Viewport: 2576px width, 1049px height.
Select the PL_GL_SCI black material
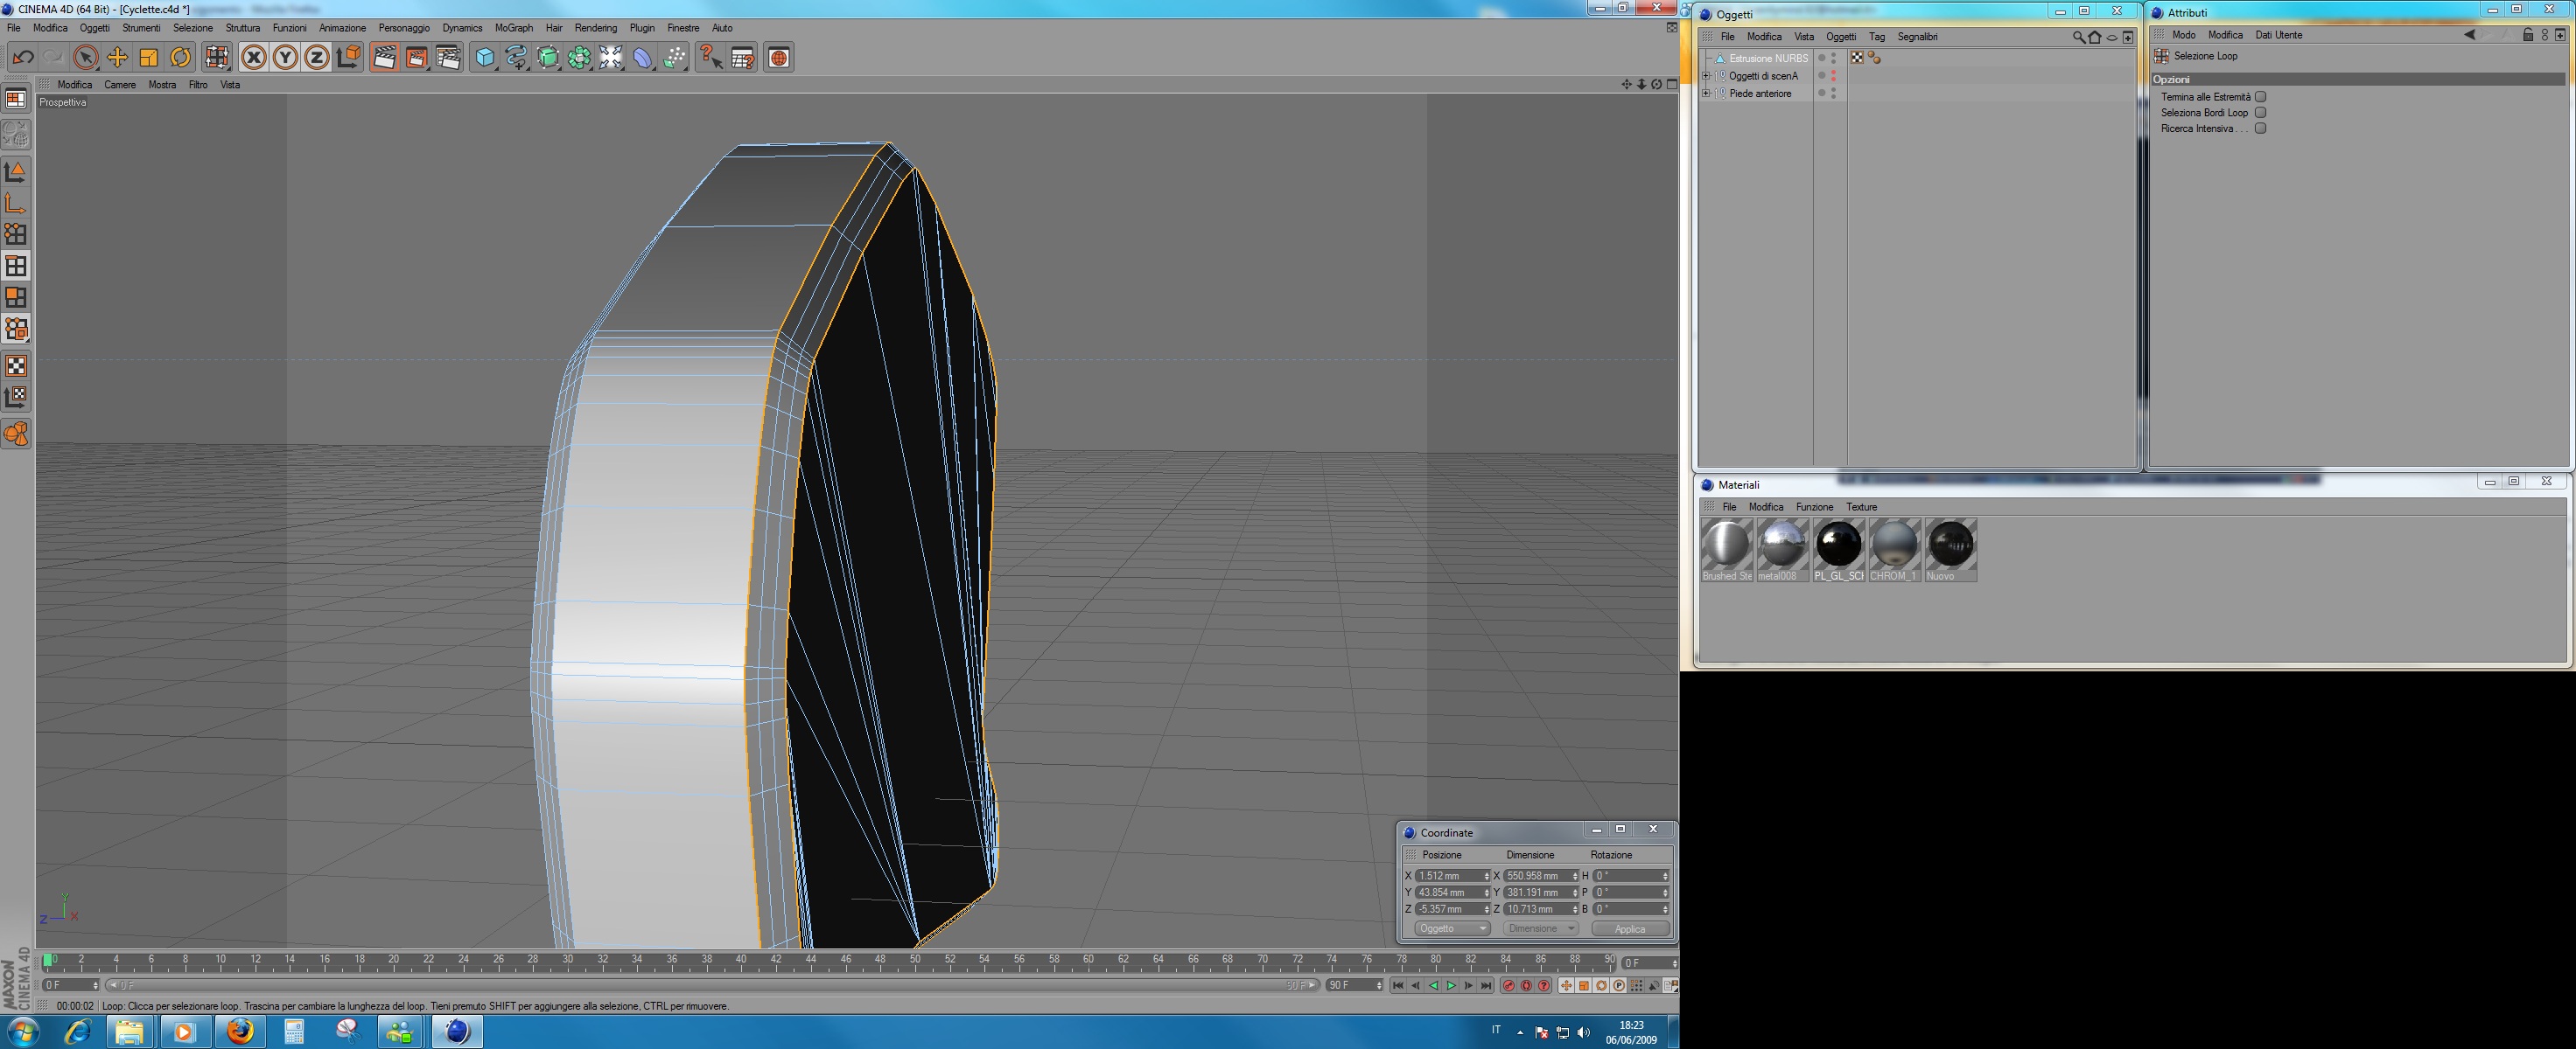pos(1838,545)
